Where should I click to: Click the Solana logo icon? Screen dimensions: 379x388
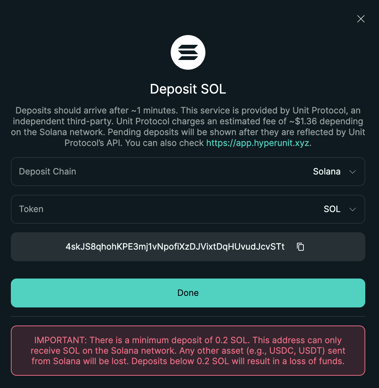coord(188,52)
